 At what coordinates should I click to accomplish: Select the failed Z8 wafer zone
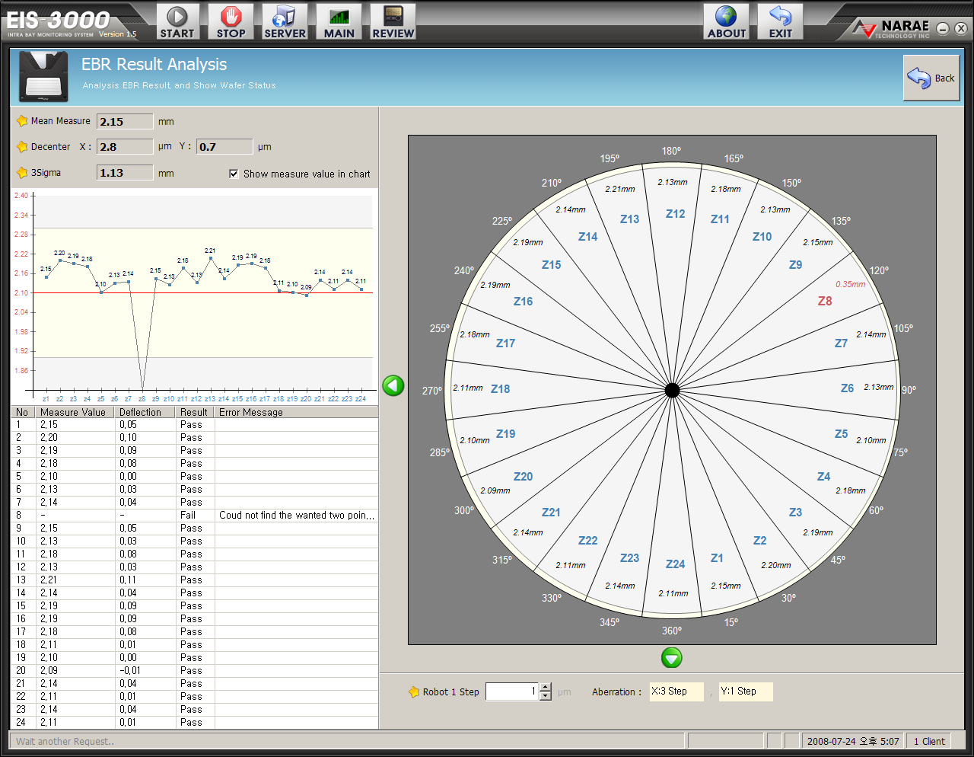825,301
